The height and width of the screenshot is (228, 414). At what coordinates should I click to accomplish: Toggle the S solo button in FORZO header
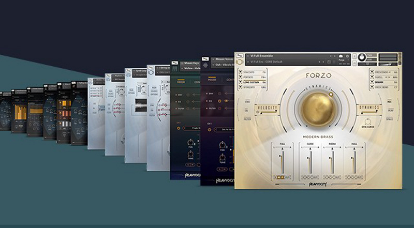[x=354, y=56]
